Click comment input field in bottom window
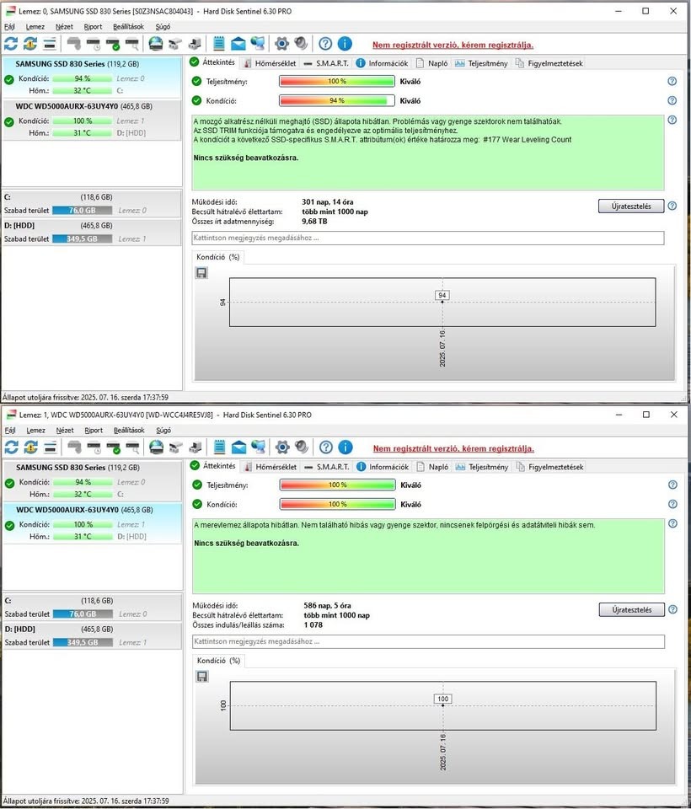The width and height of the screenshot is (691, 809). pos(428,641)
